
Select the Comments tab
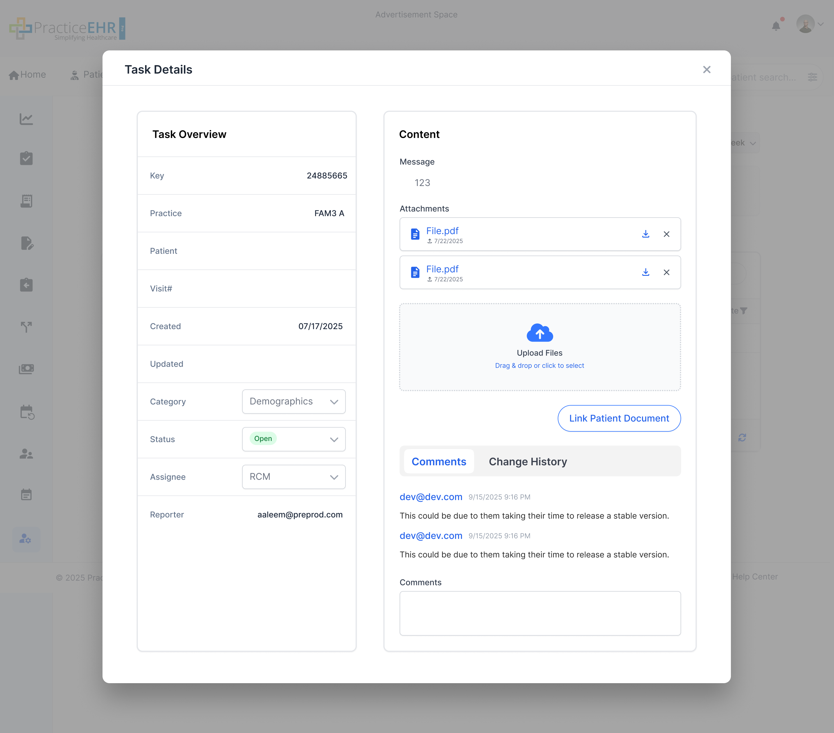click(x=439, y=461)
